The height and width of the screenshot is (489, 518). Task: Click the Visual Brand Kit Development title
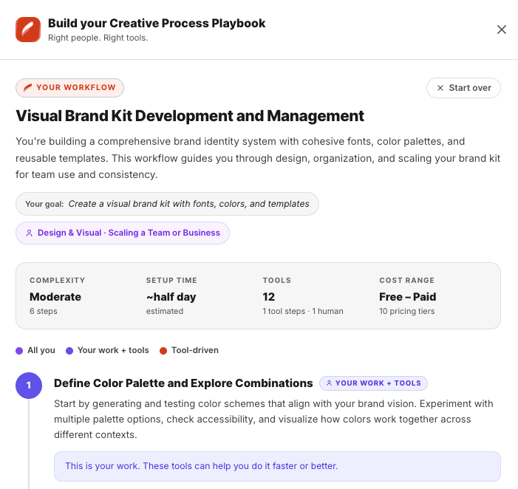tap(190, 116)
